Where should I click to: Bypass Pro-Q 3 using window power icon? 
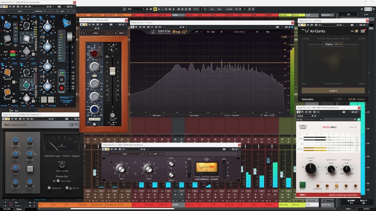click(x=133, y=27)
